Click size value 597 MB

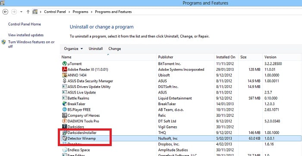[x=255, y=98]
